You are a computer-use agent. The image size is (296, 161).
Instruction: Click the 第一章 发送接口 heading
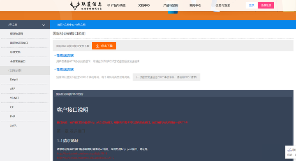(71, 131)
